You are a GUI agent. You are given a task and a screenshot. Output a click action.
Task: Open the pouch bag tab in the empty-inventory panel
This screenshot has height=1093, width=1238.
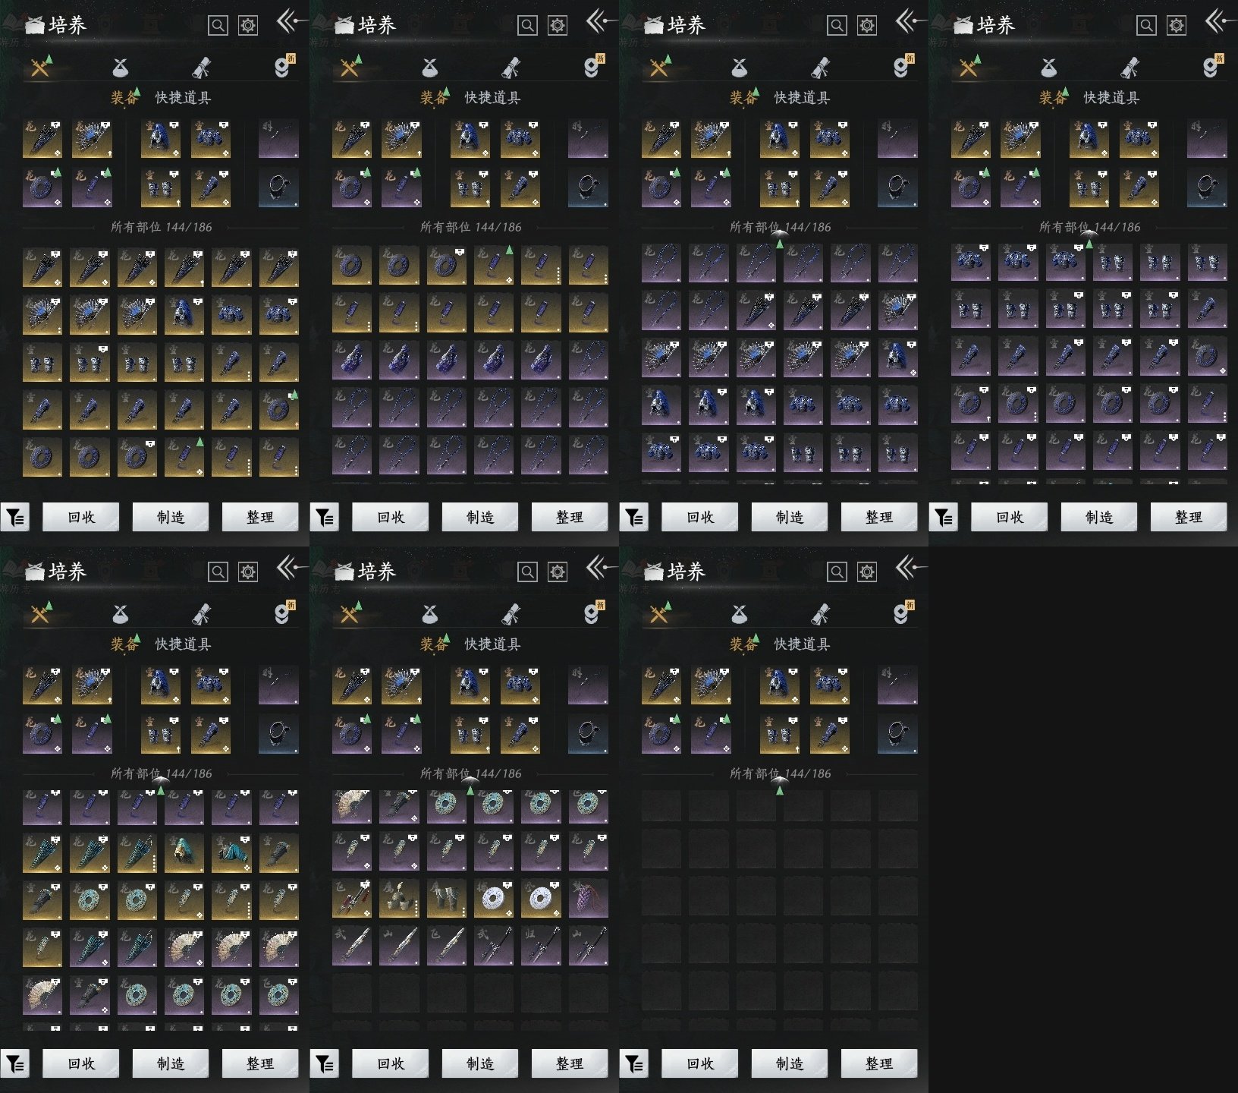coord(740,614)
